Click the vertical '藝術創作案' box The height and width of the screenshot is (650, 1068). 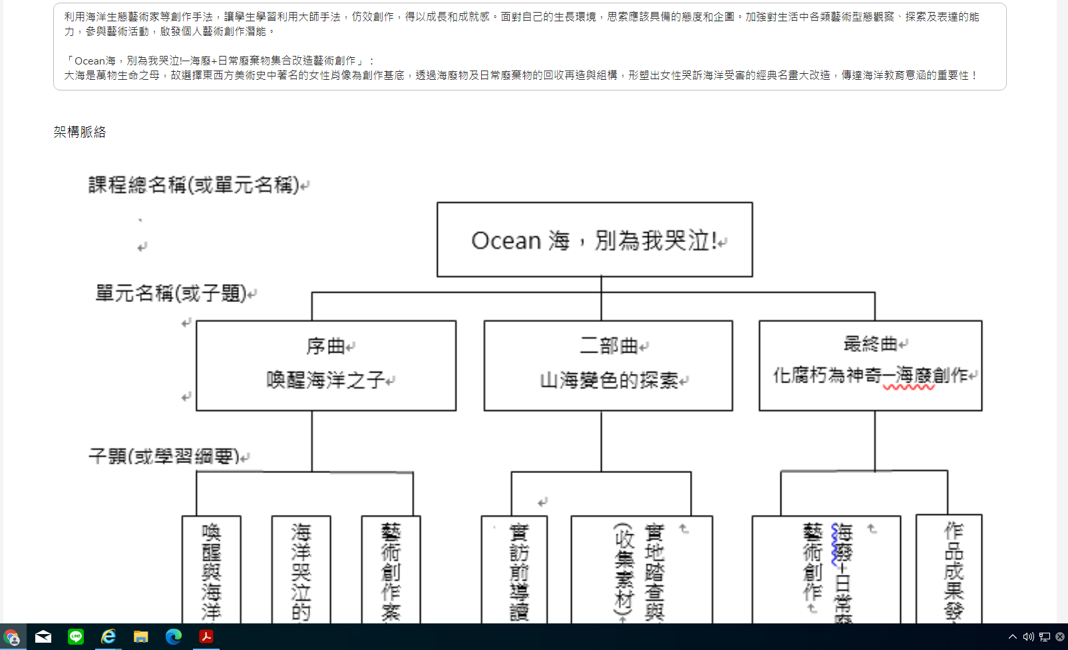391,570
